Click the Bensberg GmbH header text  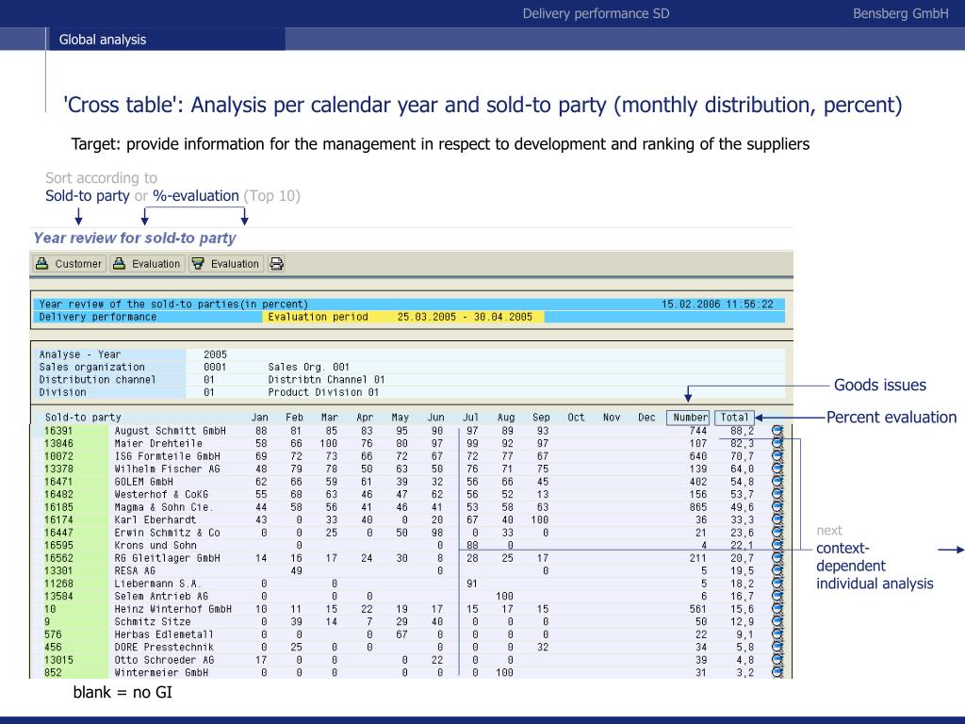[x=900, y=13]
